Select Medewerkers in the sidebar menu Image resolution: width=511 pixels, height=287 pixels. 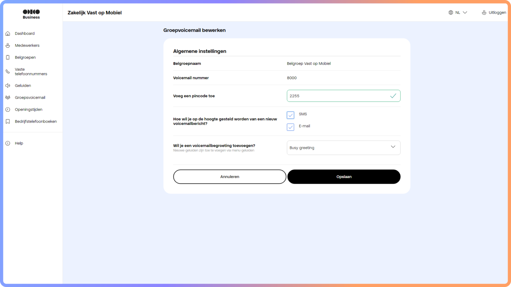coord(27,45)
